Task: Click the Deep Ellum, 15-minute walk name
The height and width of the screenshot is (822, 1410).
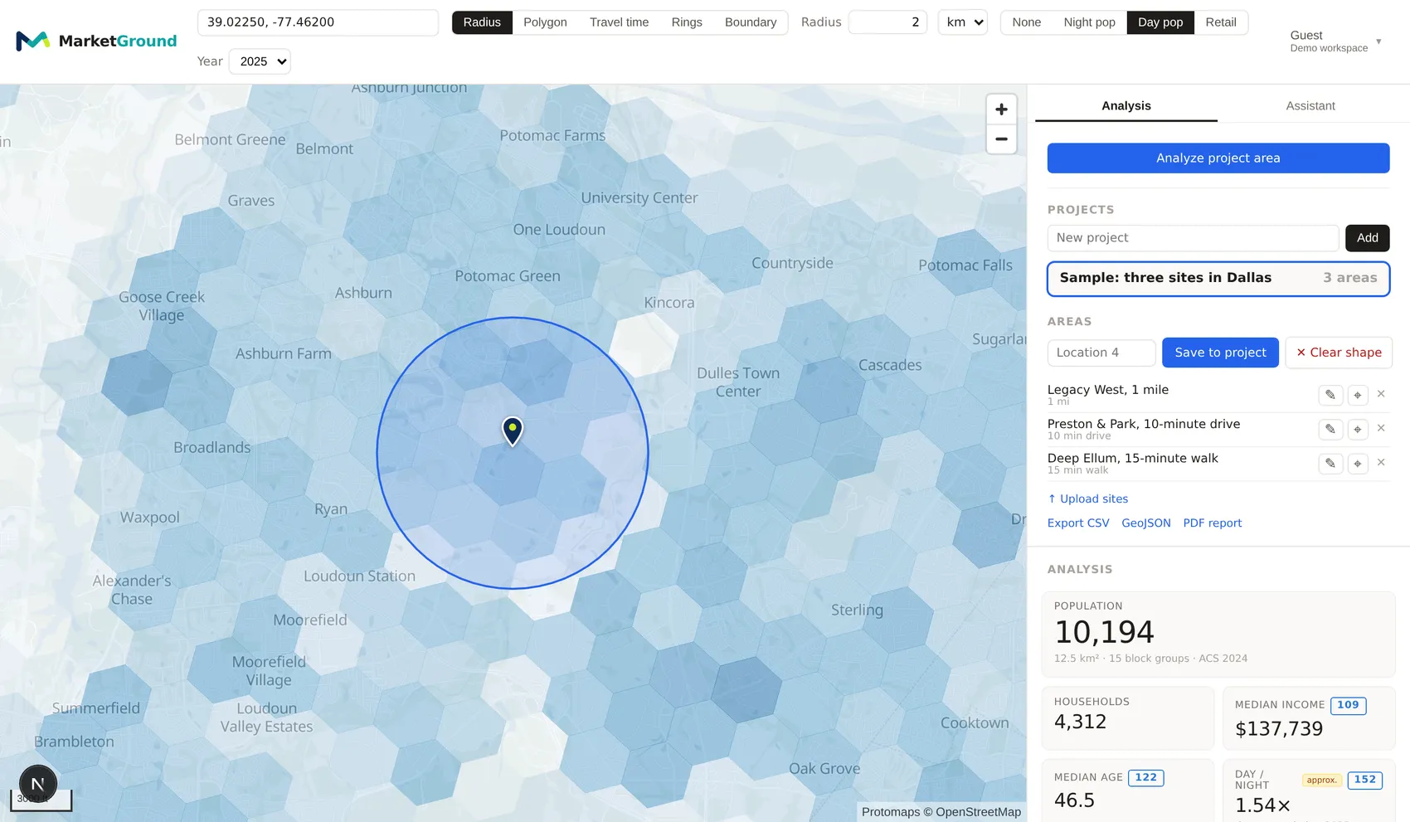Action: pyautogui.click(x=1132, y=459)
